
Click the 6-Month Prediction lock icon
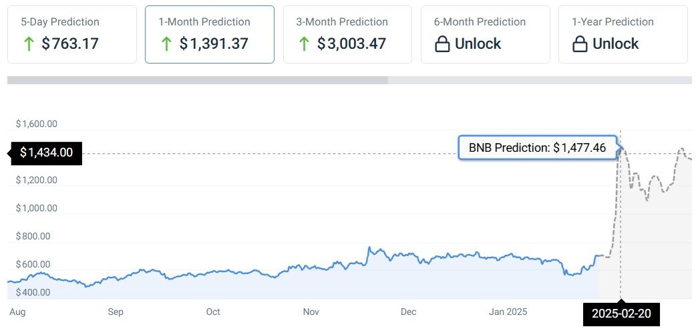click(x=442, y=44)
